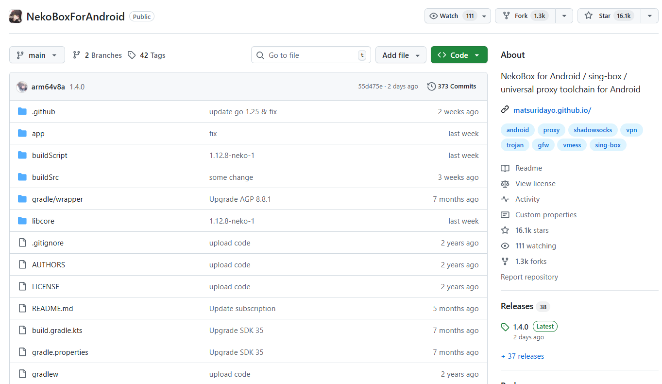662x384 pixels.
Task: Open the green Code dropdown button
Action: pos(459,55)
